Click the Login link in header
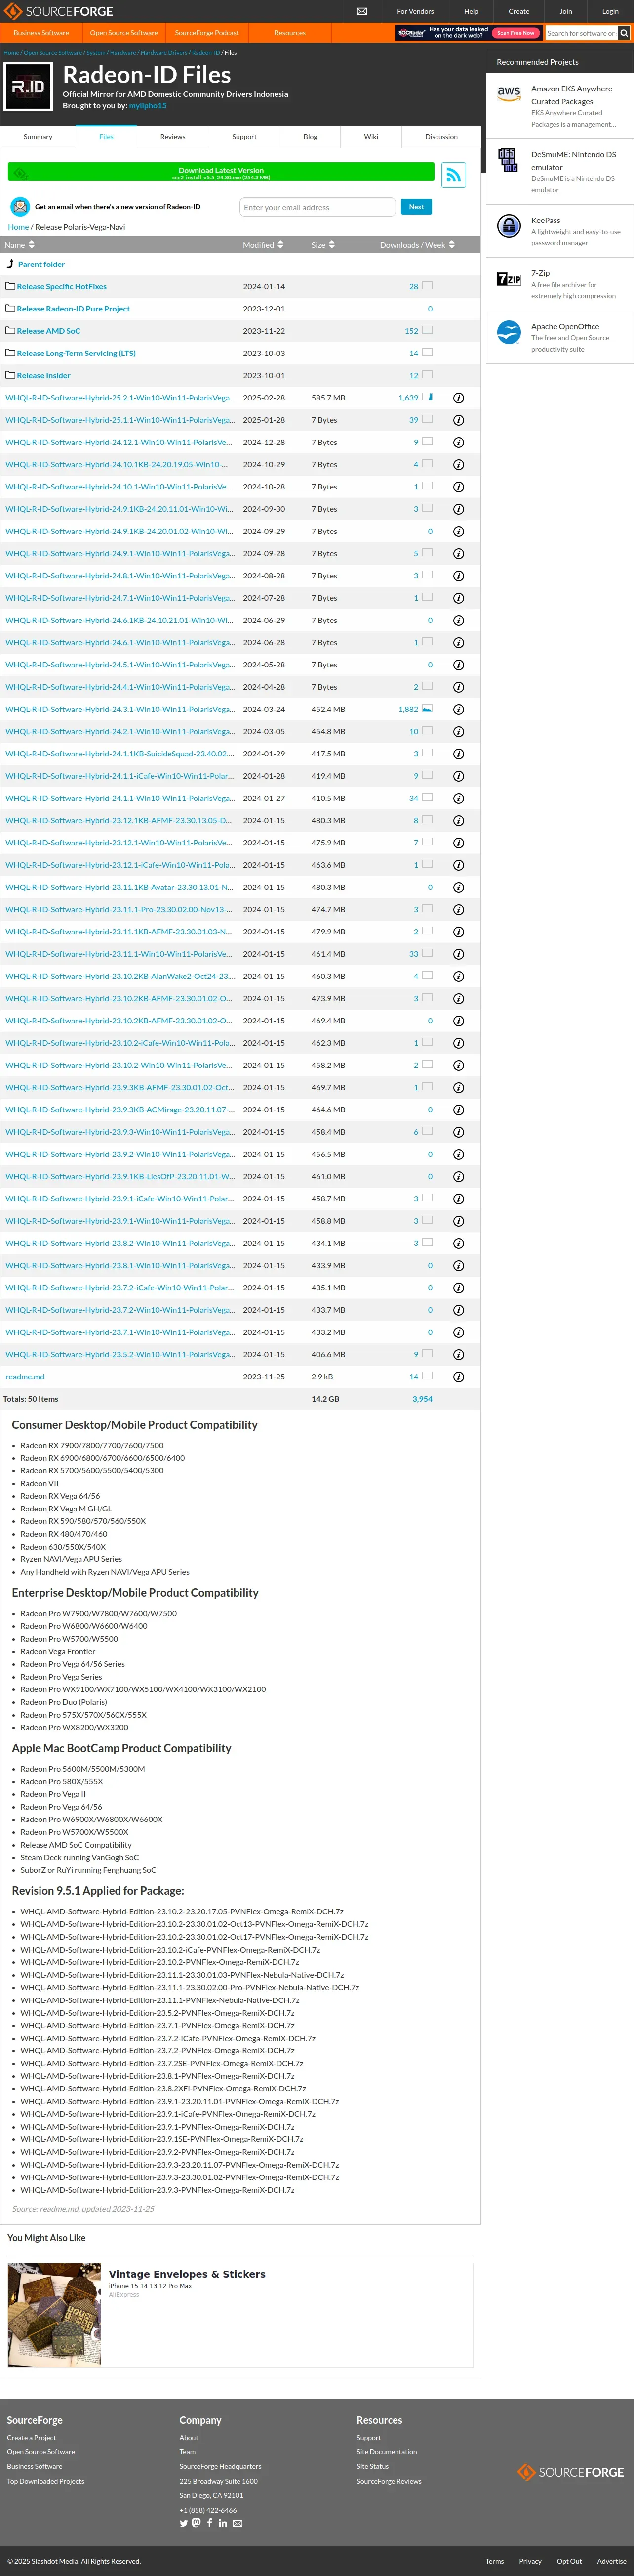Image resolution: width=634 pixels, height=2576 pixels. (x=610, y=11)
